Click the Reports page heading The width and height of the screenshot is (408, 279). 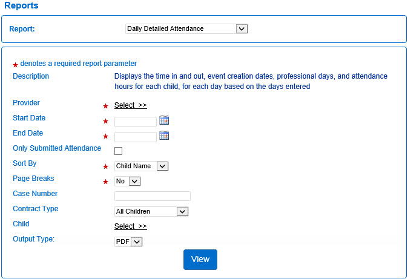coord(21,5)
